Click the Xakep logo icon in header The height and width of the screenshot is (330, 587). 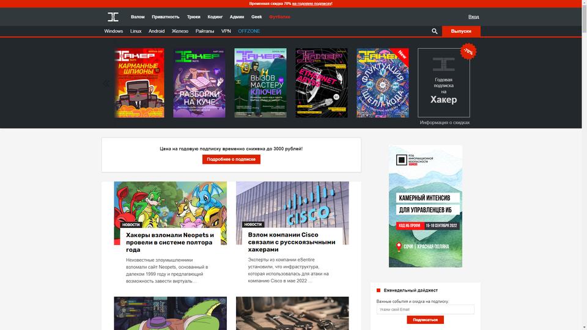113,17
